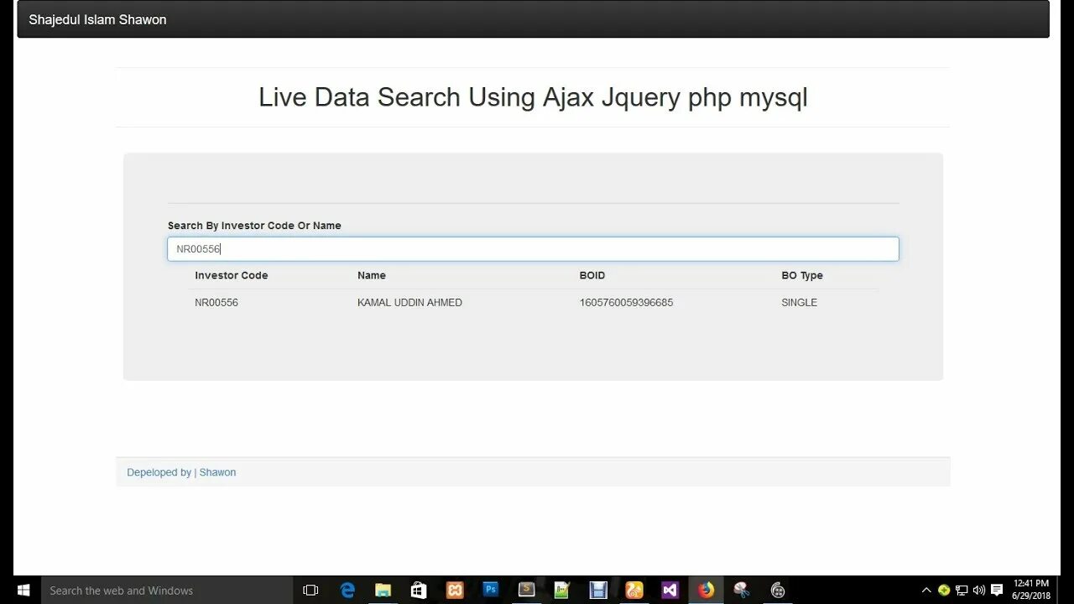Open the volume control in the system tray
The image size is (1074, 604).
point(979,590)
